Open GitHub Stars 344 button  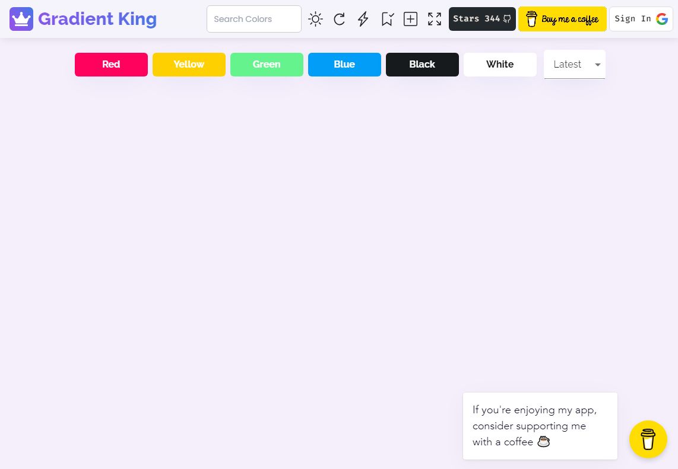pyautogui.click(x=482, y=19)
